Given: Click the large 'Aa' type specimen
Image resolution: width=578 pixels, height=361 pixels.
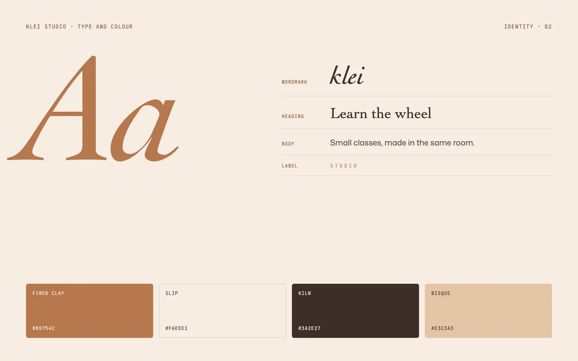Looking at the screenshot, I should click(93, 108).
